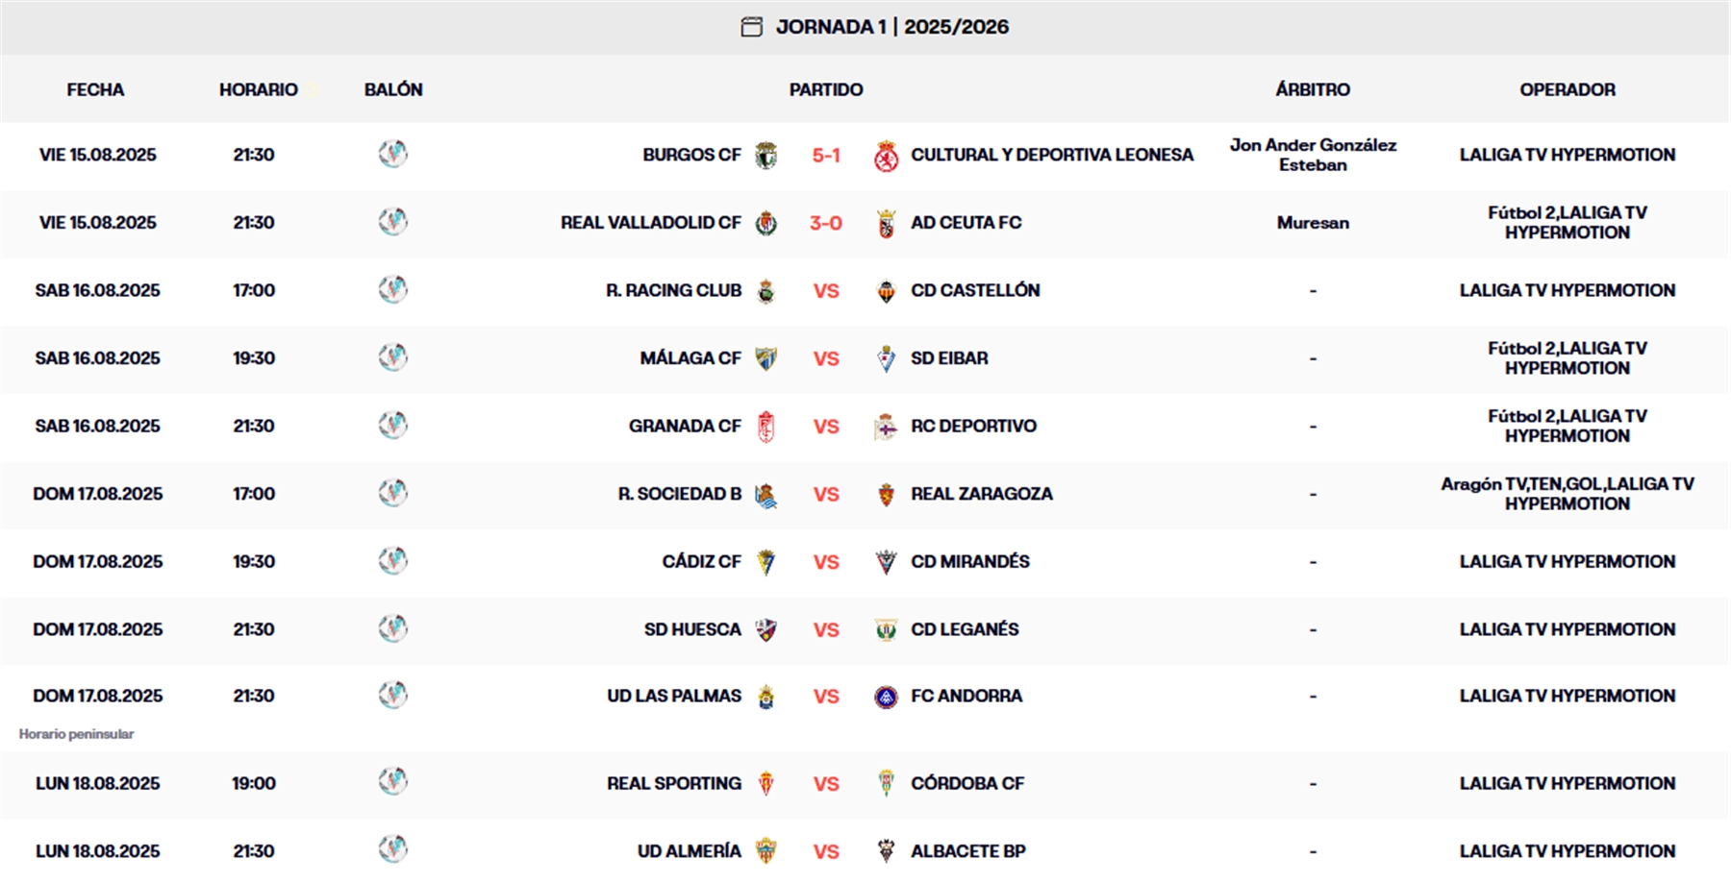Screen dimensions: 1731x883
Task: Select the OPERADOR column header
Action: pyautogui.click(x=1568, y=88)
